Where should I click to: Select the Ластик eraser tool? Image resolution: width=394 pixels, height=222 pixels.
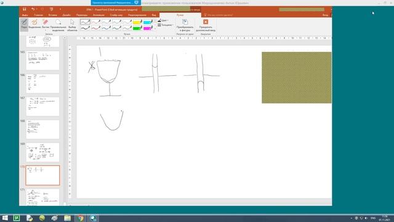[45, 25]
